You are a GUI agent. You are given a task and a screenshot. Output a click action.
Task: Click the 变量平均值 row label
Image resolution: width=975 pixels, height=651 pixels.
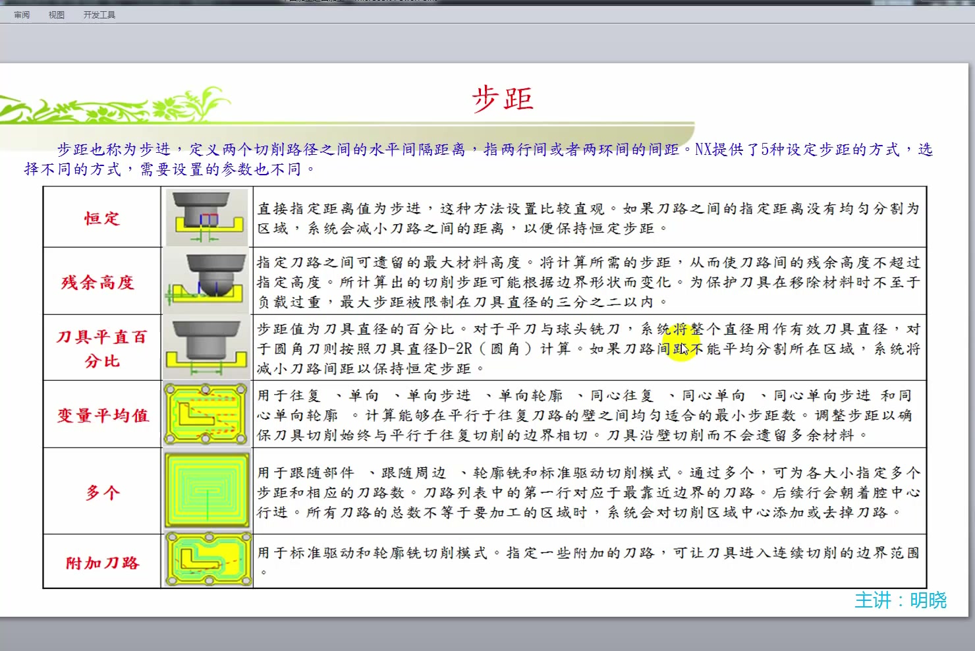pos(103,415)
